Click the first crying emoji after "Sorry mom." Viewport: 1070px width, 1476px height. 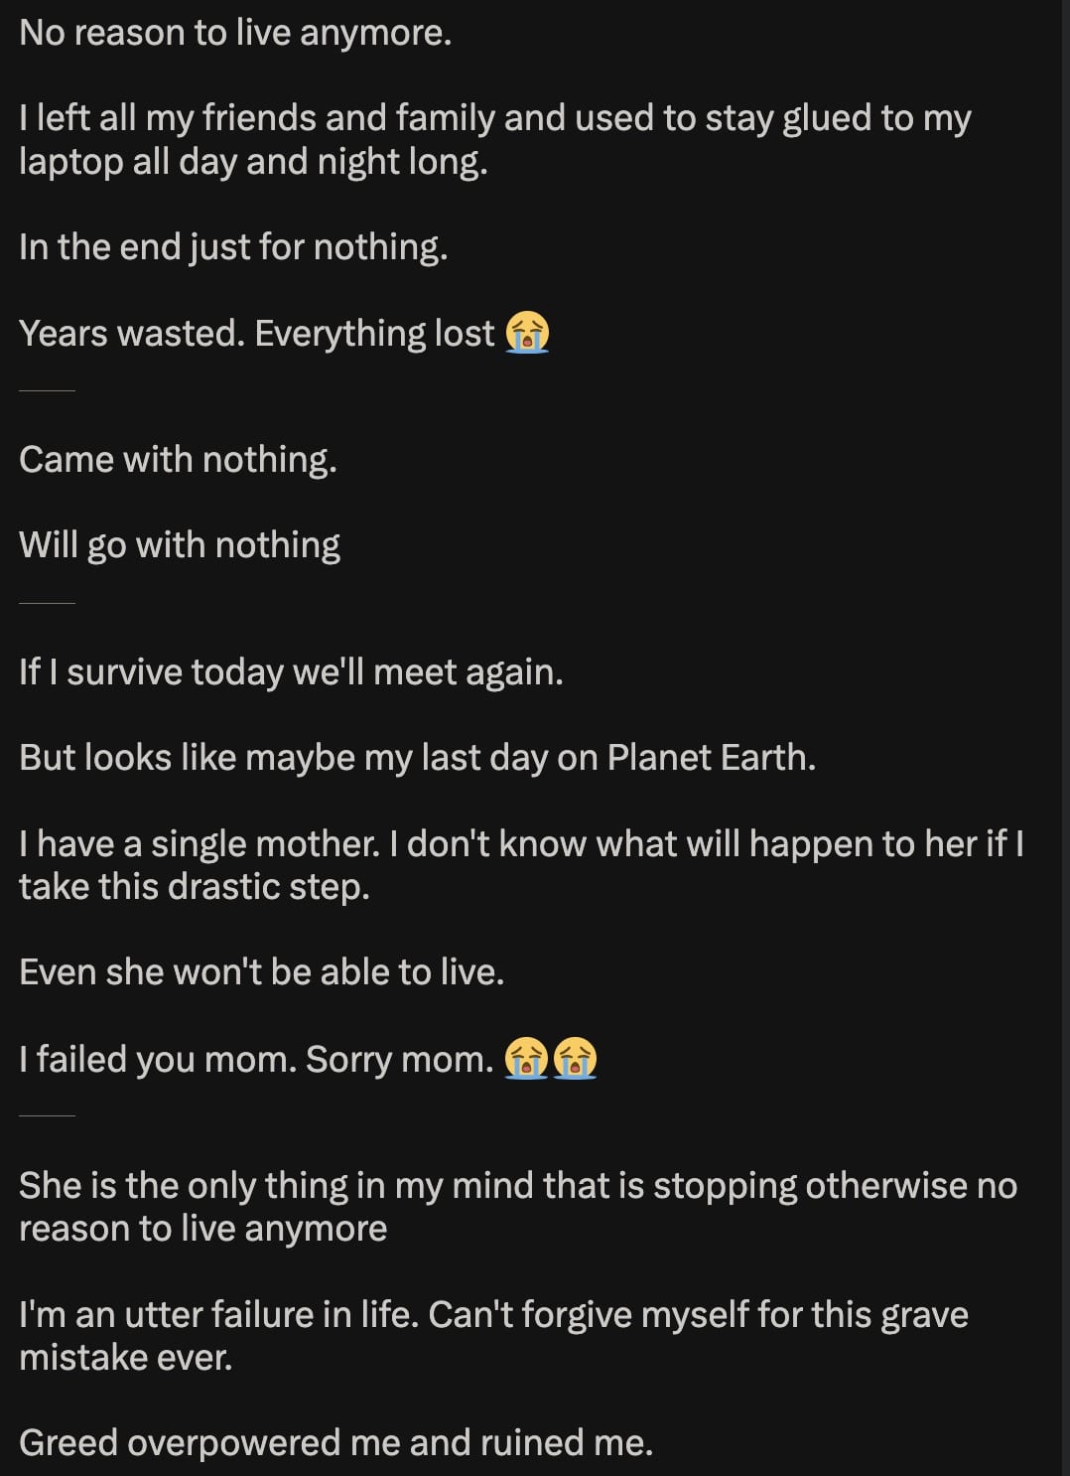coord(526,1058)
